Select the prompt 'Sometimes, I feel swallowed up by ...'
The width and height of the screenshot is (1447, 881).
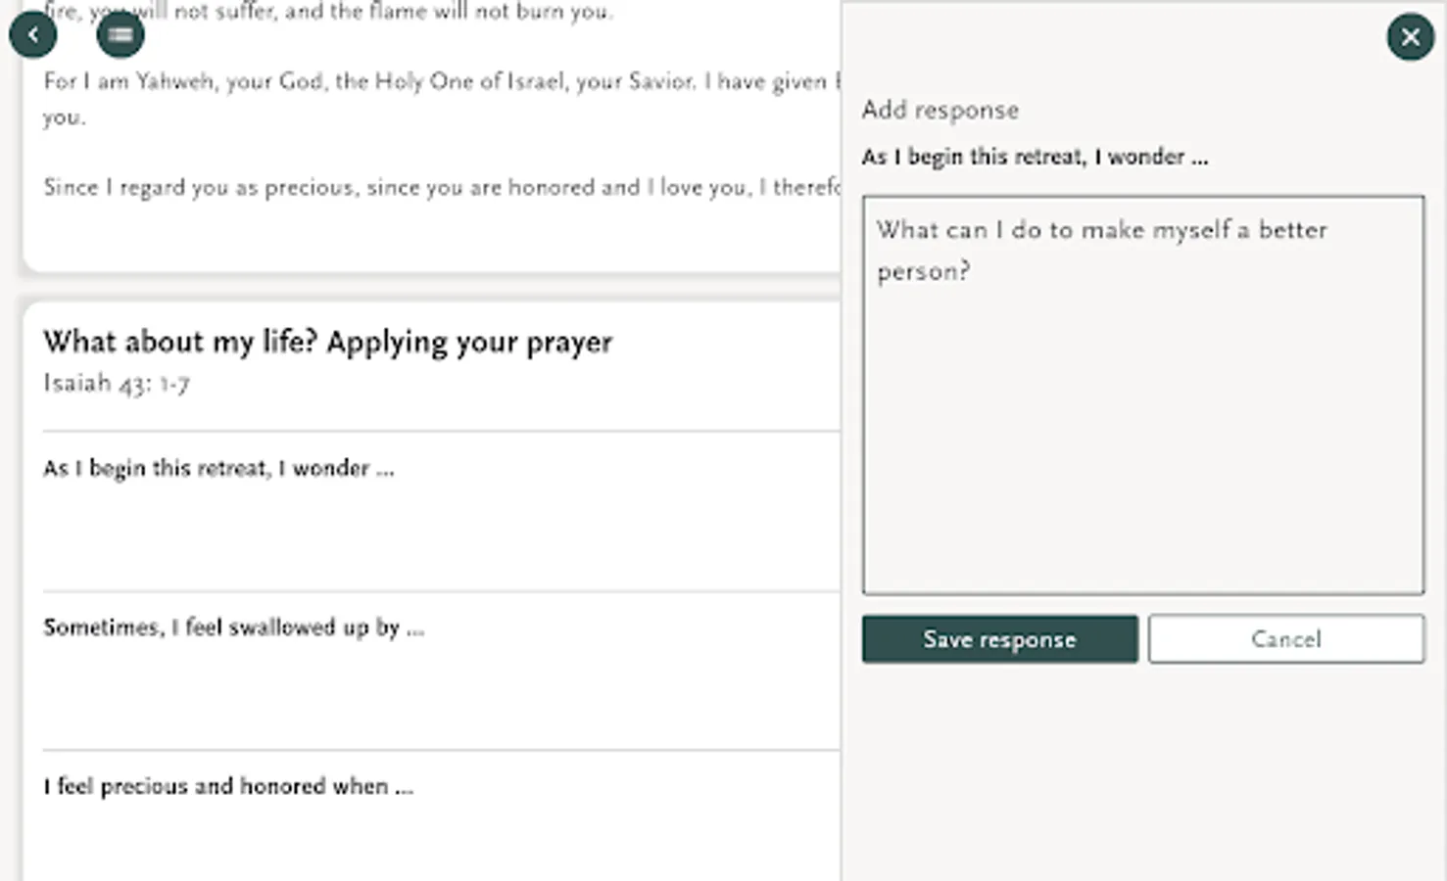coord(233,626)
